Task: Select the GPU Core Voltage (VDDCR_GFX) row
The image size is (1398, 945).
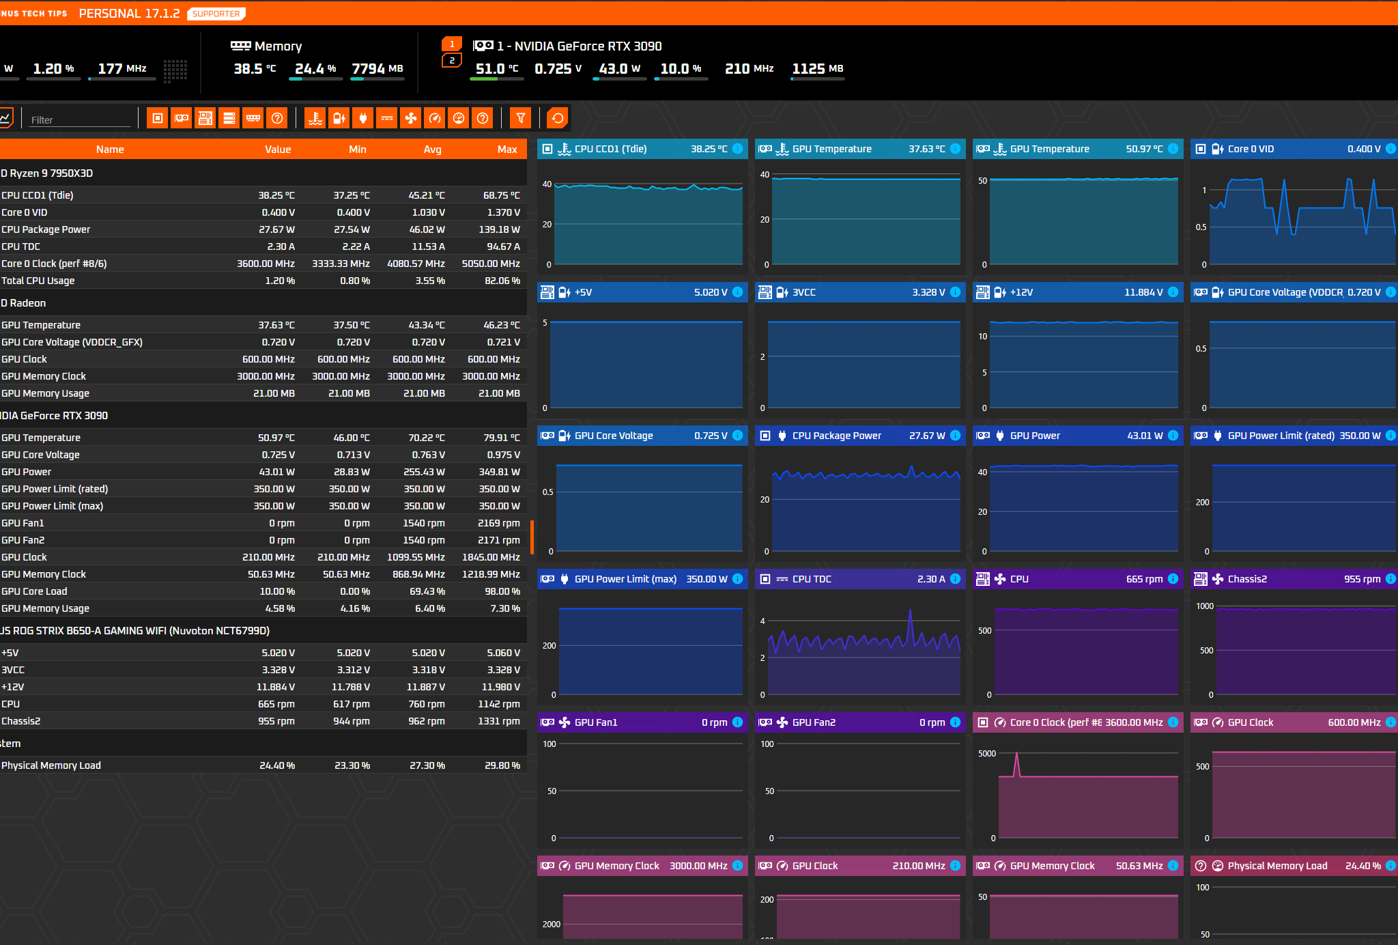Action: [263, 342]
